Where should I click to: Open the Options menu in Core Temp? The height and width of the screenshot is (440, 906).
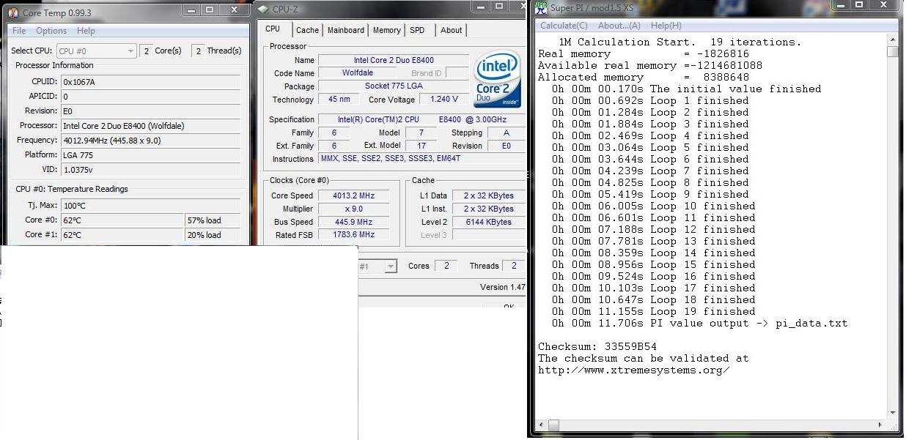51,31
